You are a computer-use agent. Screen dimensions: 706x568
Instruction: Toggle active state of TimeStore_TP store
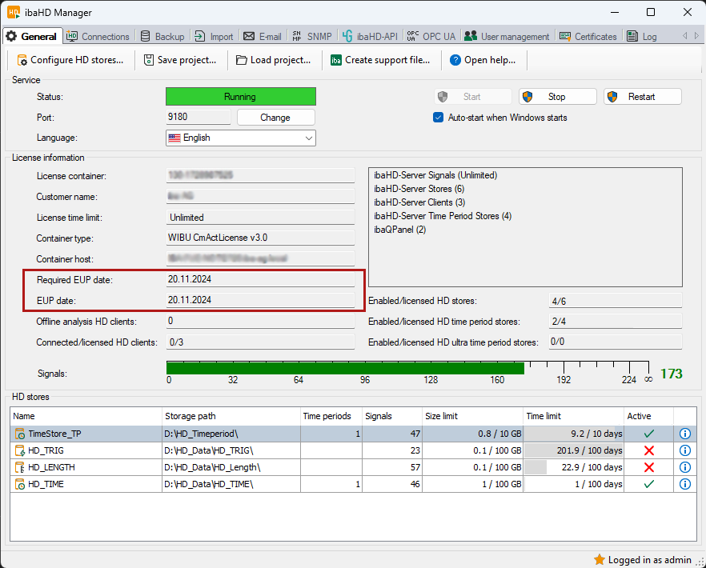[648, 434]
